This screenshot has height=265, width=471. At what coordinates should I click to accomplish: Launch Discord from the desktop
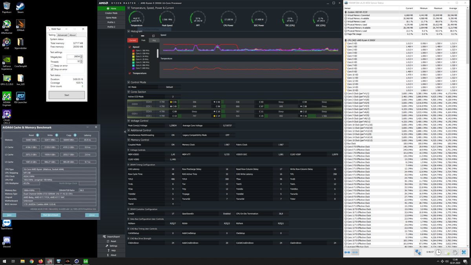pos(7,242)
